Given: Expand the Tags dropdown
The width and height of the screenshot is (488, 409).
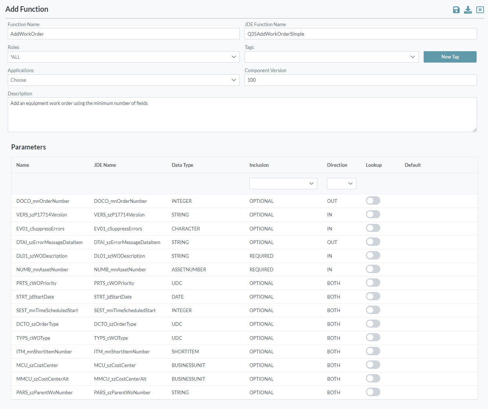Looking at the screenshot, I should (331, 57).
